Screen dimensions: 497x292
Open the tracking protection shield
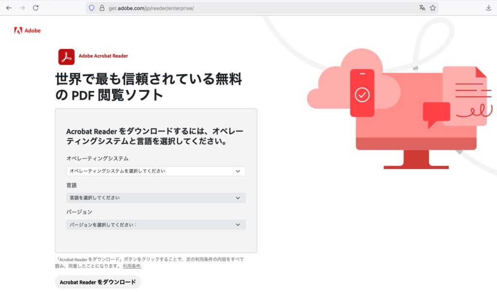tap(91, 8)
